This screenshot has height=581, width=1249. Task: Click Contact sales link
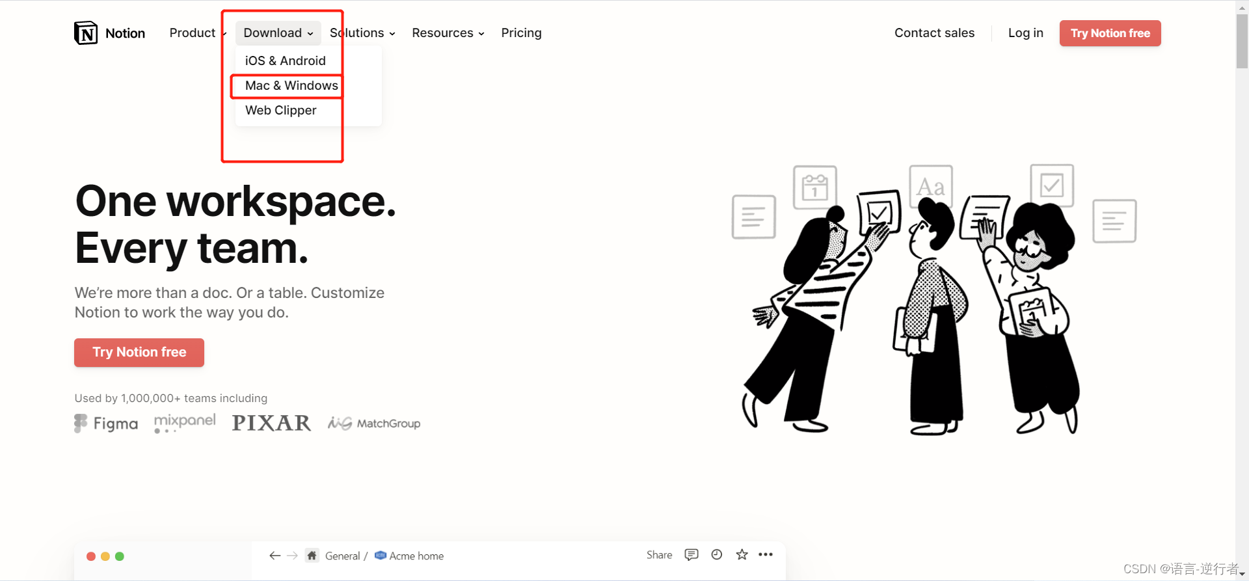[934, 33]
